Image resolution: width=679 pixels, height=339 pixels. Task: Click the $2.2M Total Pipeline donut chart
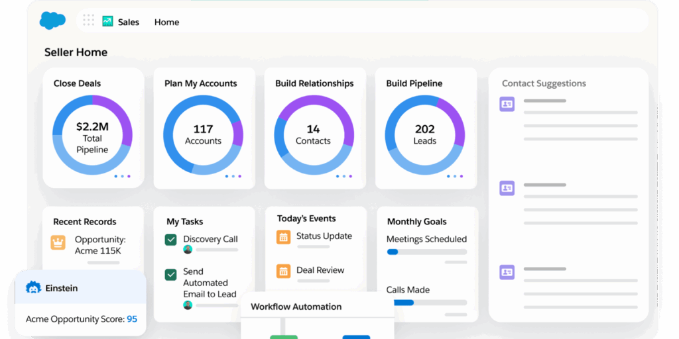(92, 135)
